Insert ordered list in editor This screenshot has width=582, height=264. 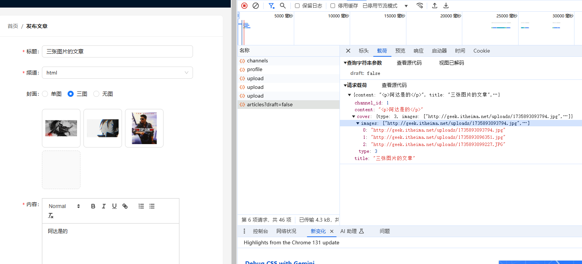[x=141, y=206]
